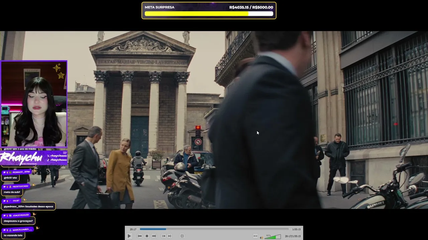Click the 20:17/1:55:15 time readout

(293, 236)
